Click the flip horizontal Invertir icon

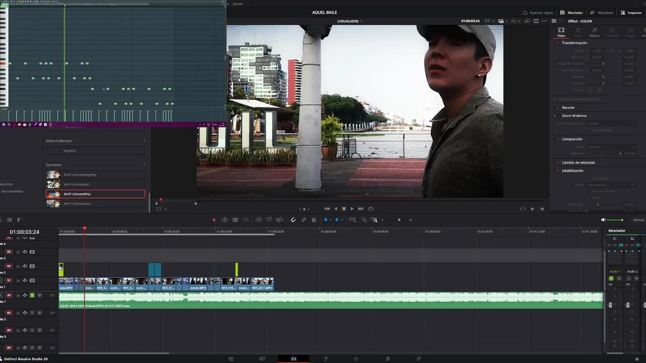(589, 90)
